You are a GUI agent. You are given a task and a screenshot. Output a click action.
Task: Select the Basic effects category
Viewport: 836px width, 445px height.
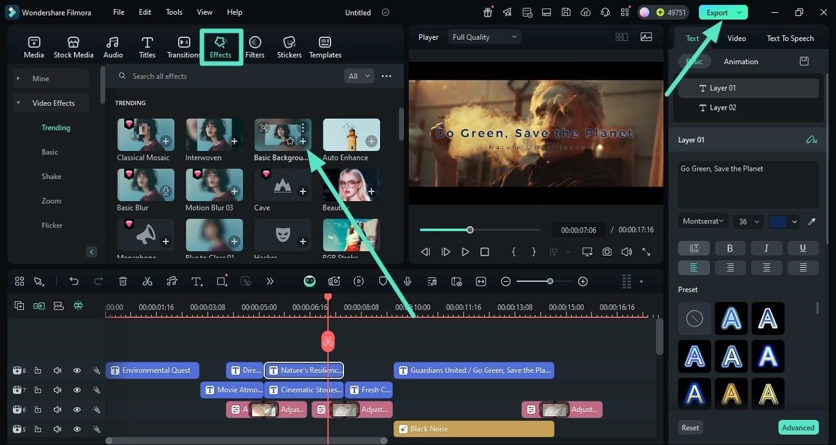[50, 152]
